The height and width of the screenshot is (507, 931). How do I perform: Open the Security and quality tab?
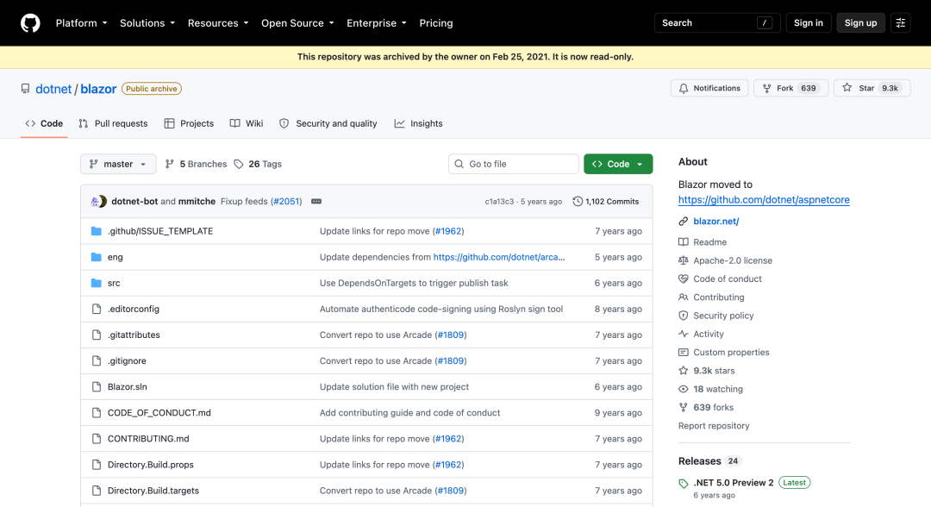[x=328, y=123]
